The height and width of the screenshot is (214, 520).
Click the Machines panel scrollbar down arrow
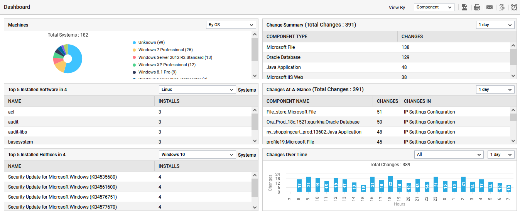(x=255, y=76)
